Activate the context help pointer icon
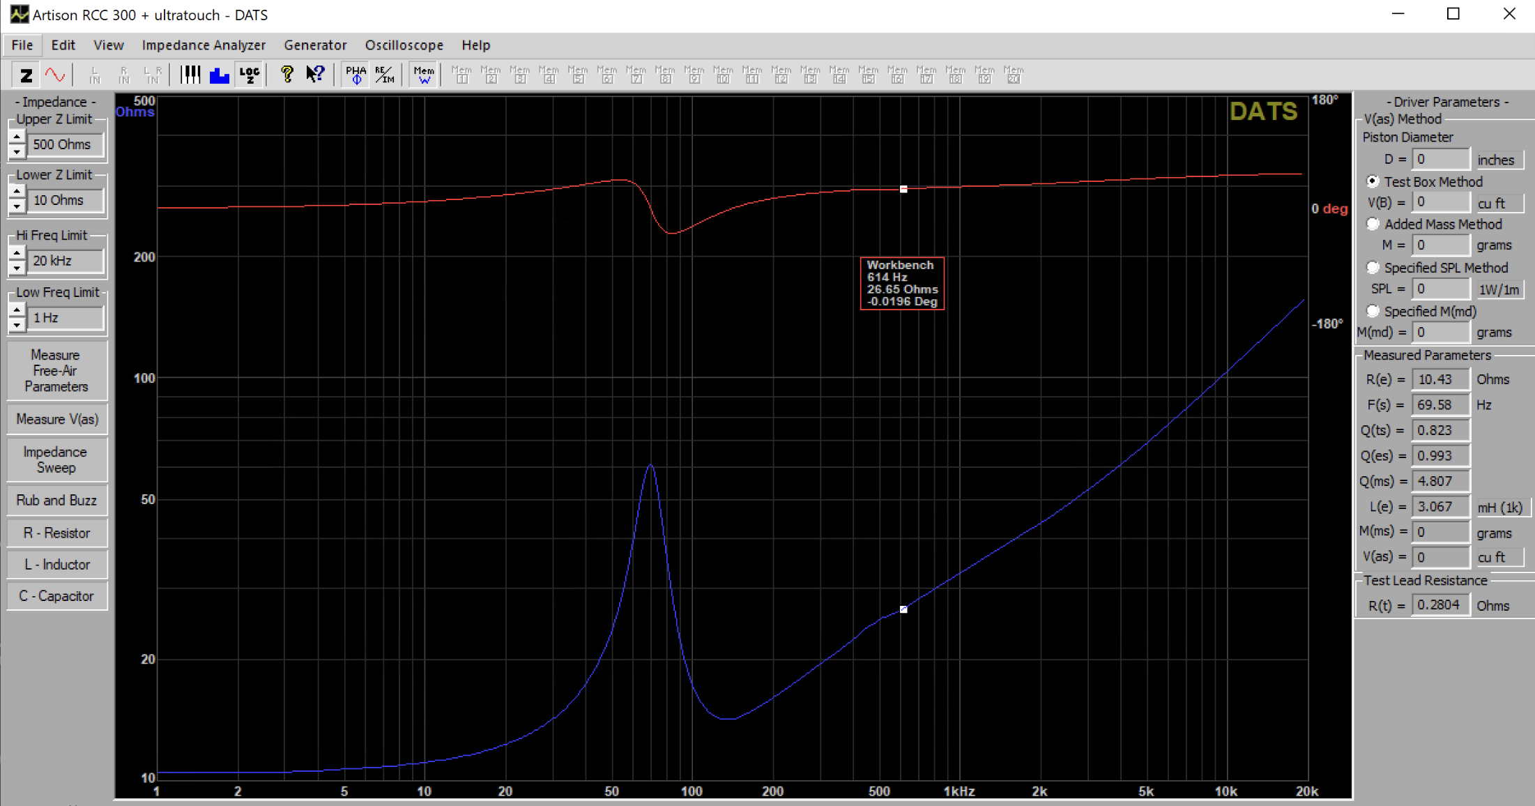 [x=316, y=75]
